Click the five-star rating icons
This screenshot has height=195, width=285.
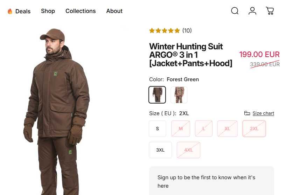(x=165, y=31)
